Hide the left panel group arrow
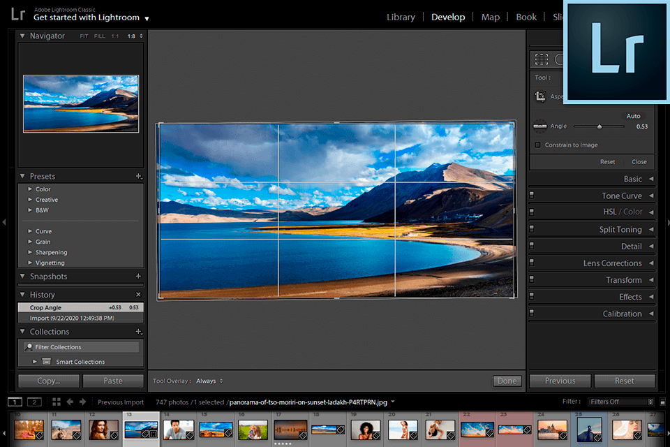 (x=4, y=222)
